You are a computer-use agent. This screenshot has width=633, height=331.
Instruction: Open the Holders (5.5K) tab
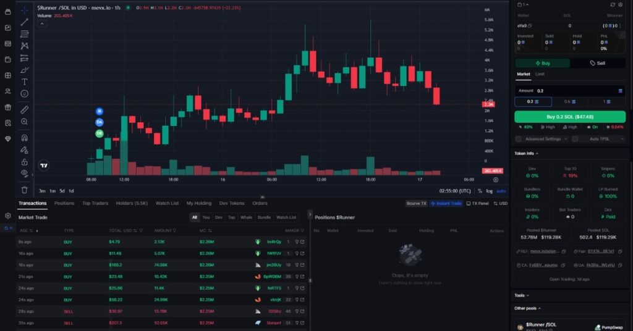pos(132,203)
